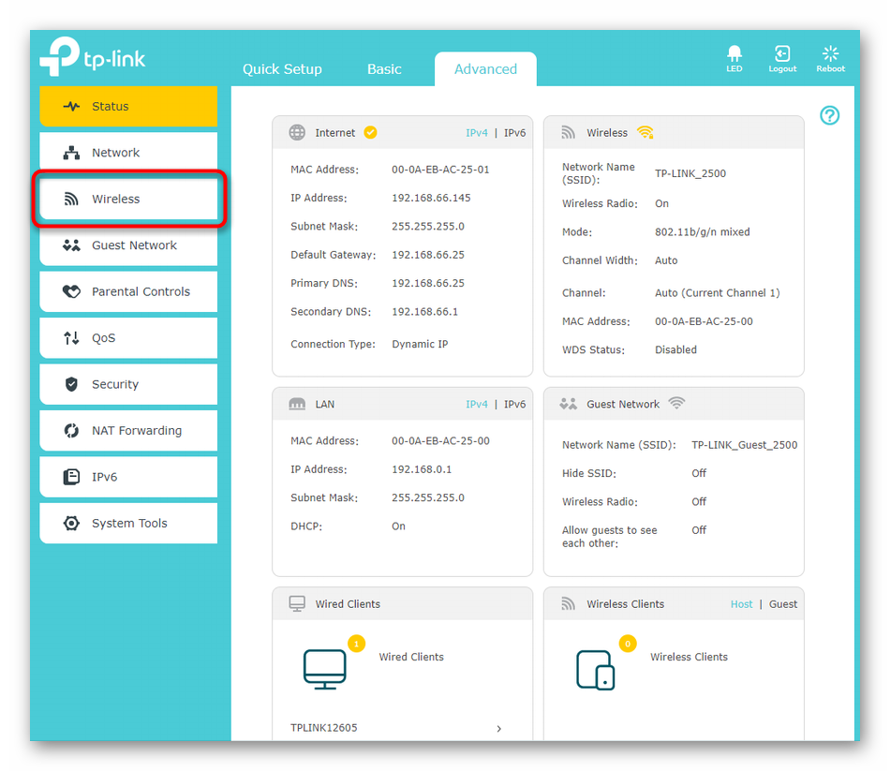Open the System Tools sidebar section
This screenshot has width=890, height=771.
click(128, 524)
